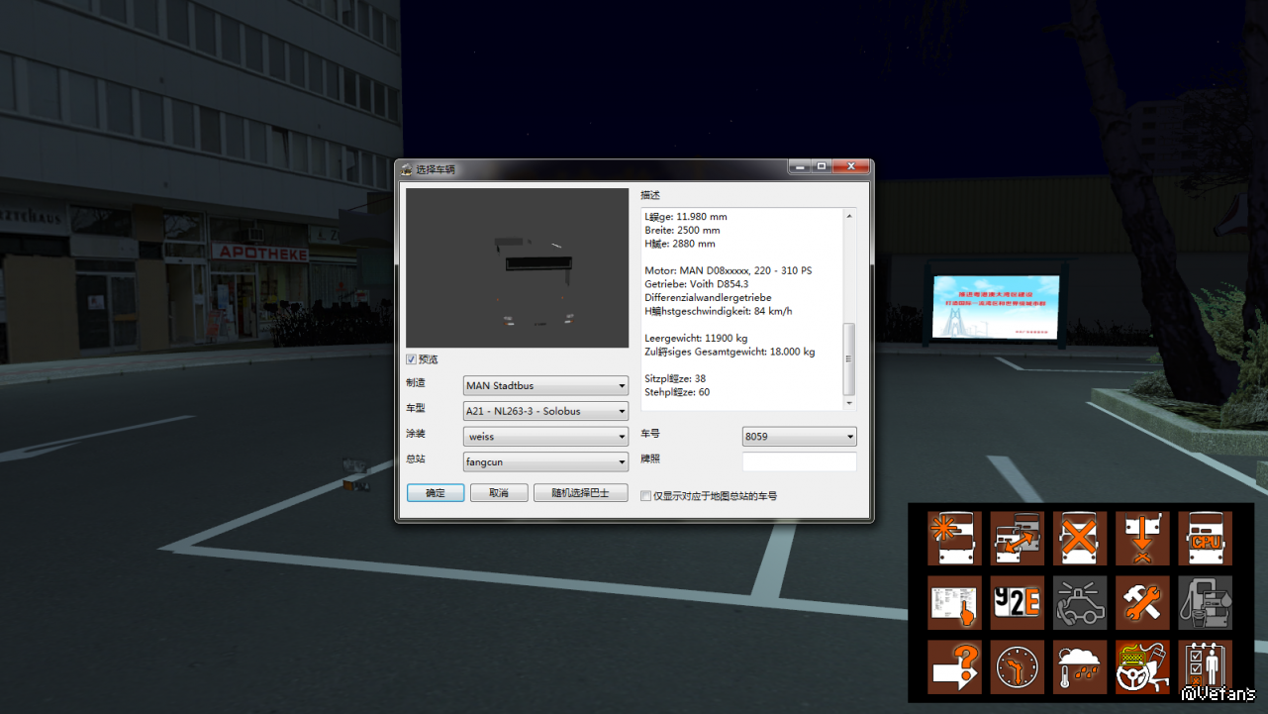This screenshot has height=714, width=1268.
Task: Open the weather cloud and thermometer icon
Action: (1080, 666)
